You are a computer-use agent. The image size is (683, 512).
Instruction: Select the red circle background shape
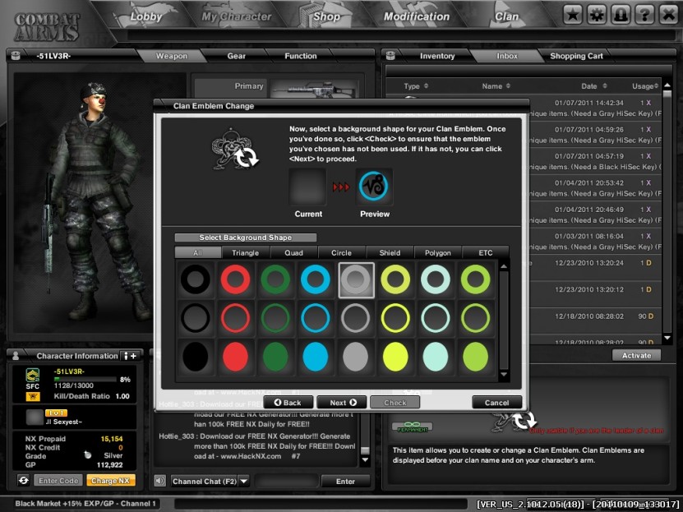236,279
